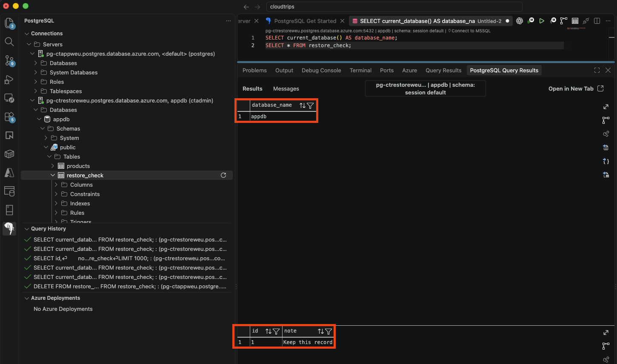Refresh the restore_check table node
The image size is (617, 364).
coord(223,175)
